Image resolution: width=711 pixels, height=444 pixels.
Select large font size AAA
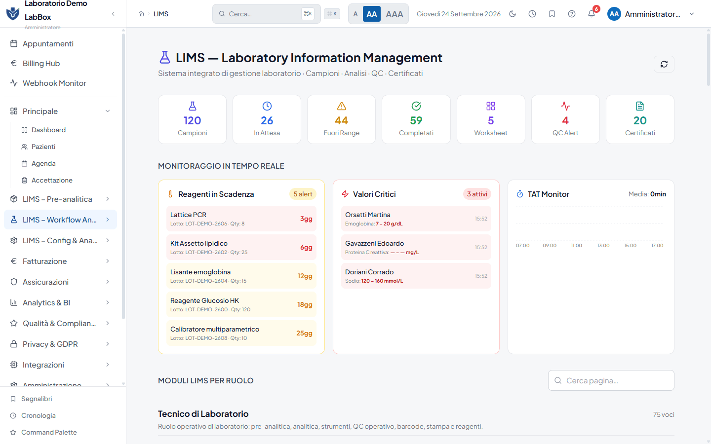click(395, 14)
